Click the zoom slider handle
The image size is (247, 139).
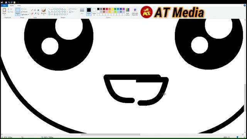click(237, 137)
